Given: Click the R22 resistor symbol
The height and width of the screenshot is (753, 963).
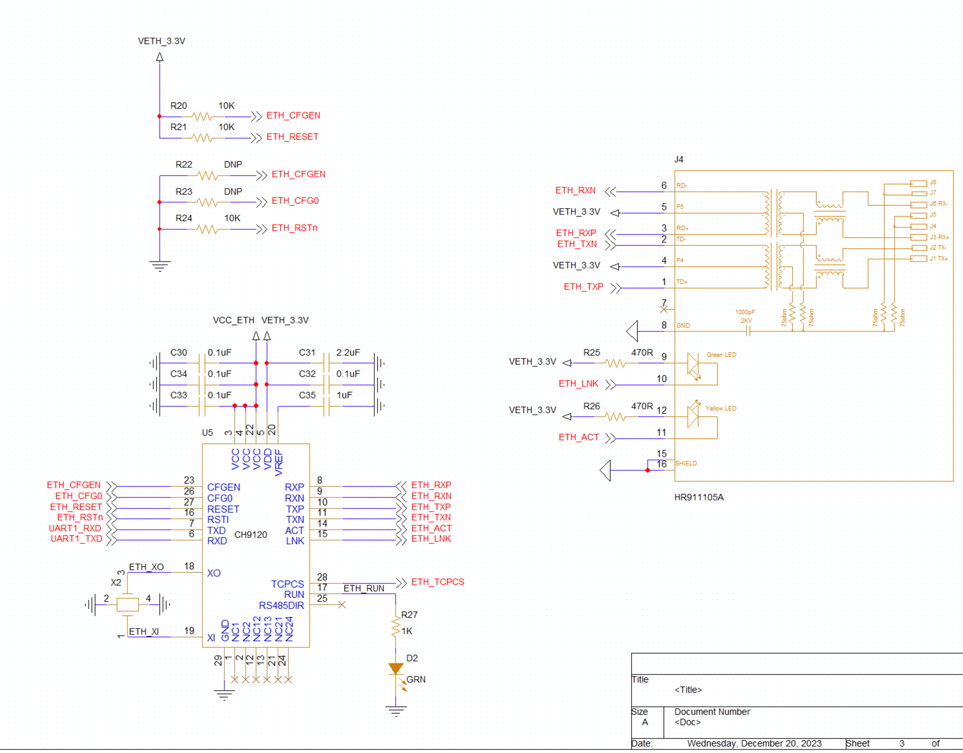Looking at the screenshot, I should tap(208, 176).
